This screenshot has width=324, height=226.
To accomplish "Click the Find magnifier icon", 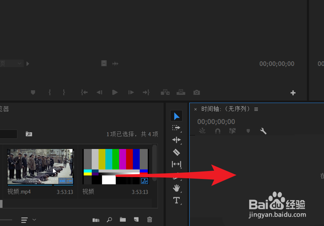I will point(109,220).
